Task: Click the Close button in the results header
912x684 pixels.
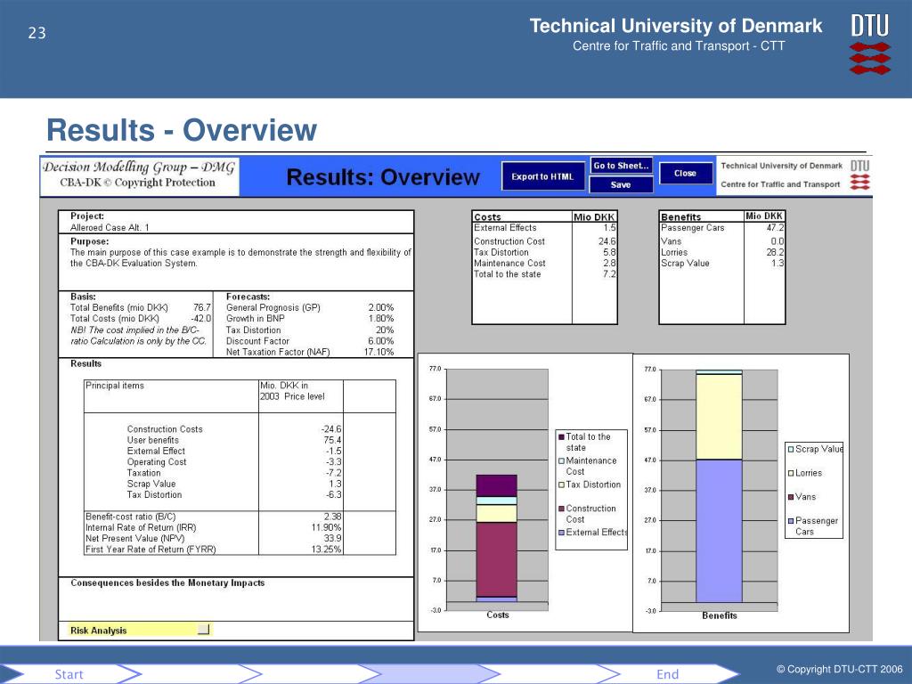Action: click(685, 173)
